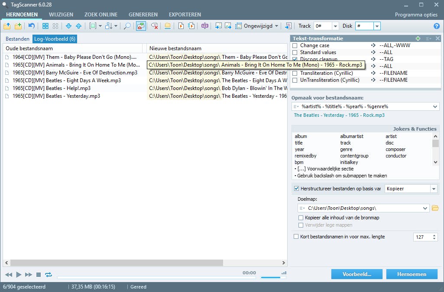Open the sort options dropdown arrow
444x292 pixels.
(x=116, y=26)
